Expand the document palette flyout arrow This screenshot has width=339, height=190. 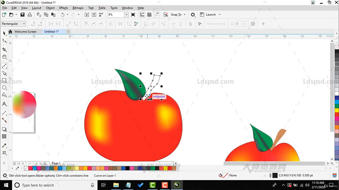[x=12, y=168]
